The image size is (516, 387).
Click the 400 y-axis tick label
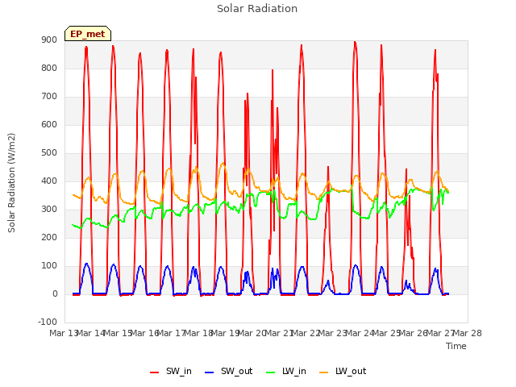tap(49, 181)
